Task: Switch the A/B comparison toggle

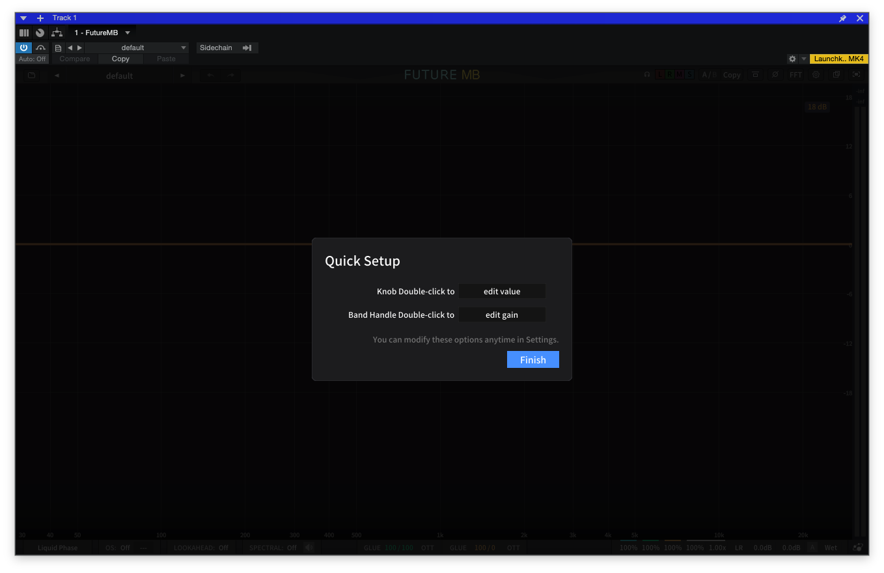Action: point(710,75)
